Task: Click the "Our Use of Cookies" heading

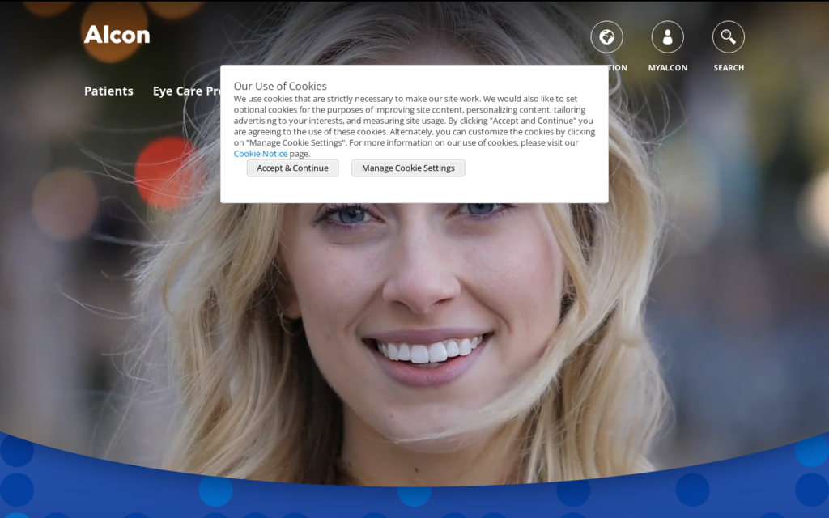Action: point(280,86)
